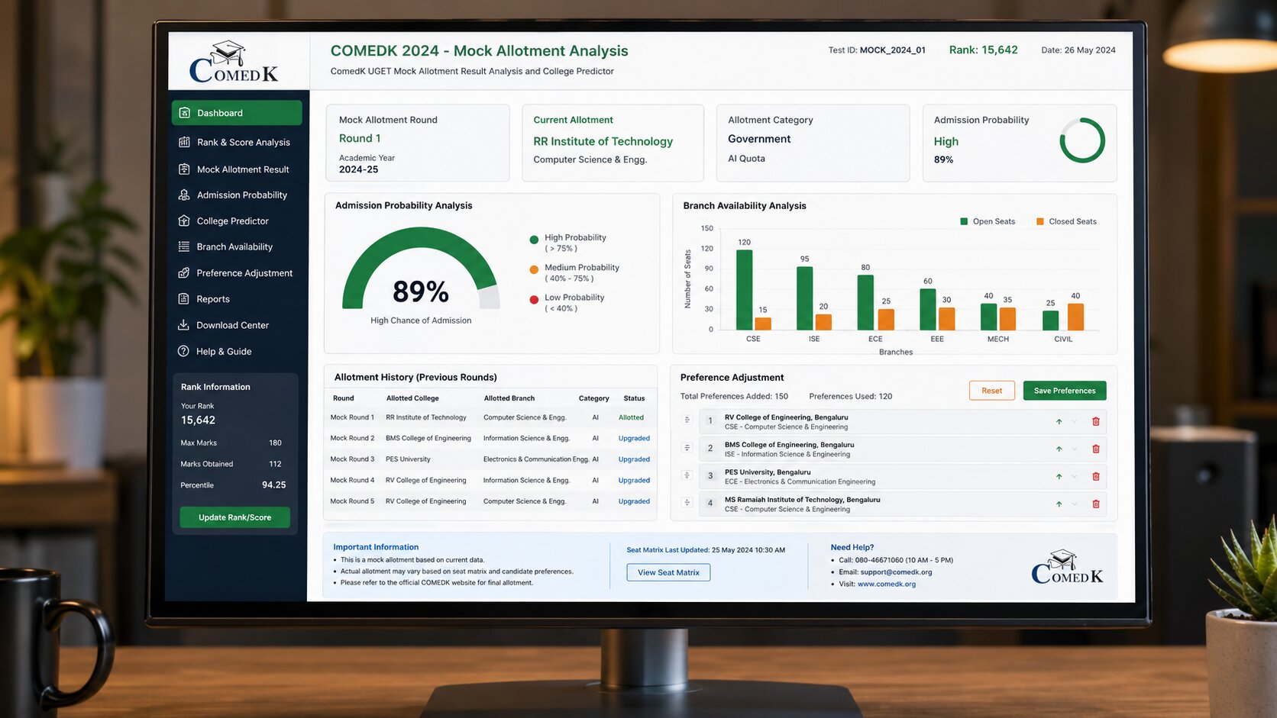Click 'Round 1' in Mock Allotment Round card
The height and width of the screenshot is (718, 1277).
coord(360,138)
